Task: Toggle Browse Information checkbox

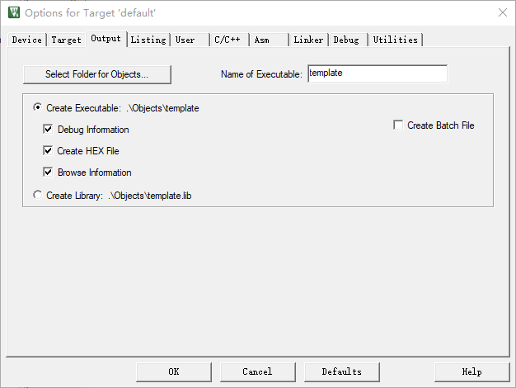Action: tap(48, 172)
